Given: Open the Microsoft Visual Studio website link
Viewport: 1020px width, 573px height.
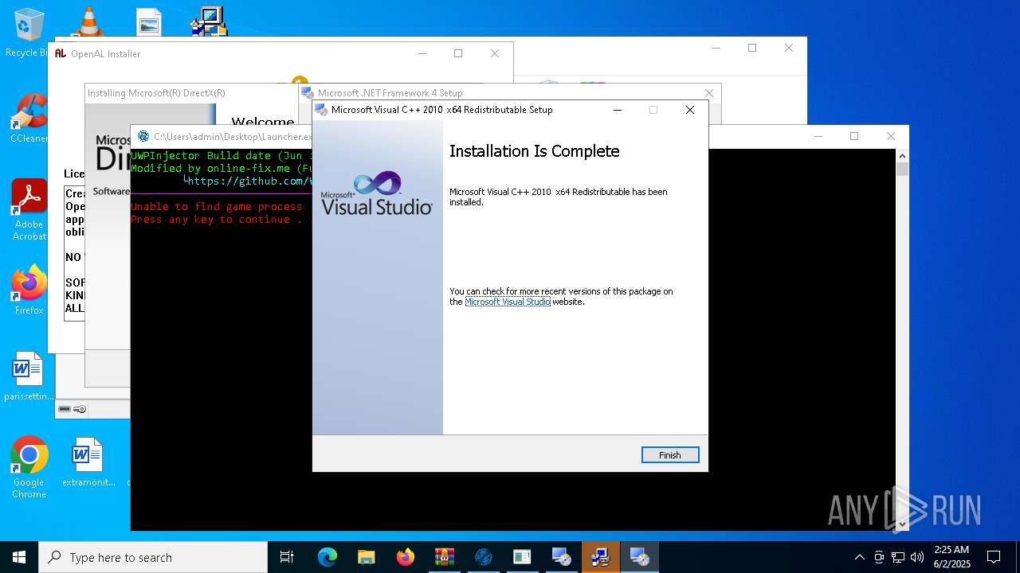Looking at the screenshot, I should click(508, 302).
